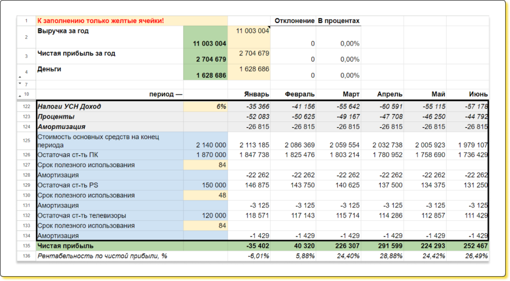The height and width of the screenshot is (281, 510).
Task: Select row header 122
Action: pyautogui.click(x=26, y=107)
